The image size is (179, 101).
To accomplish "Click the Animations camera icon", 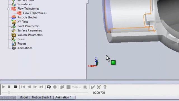I will 14,48.
